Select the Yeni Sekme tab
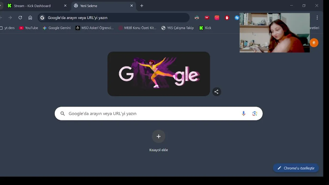The width and height of the screenshot is (329, 185). point(103,6)
